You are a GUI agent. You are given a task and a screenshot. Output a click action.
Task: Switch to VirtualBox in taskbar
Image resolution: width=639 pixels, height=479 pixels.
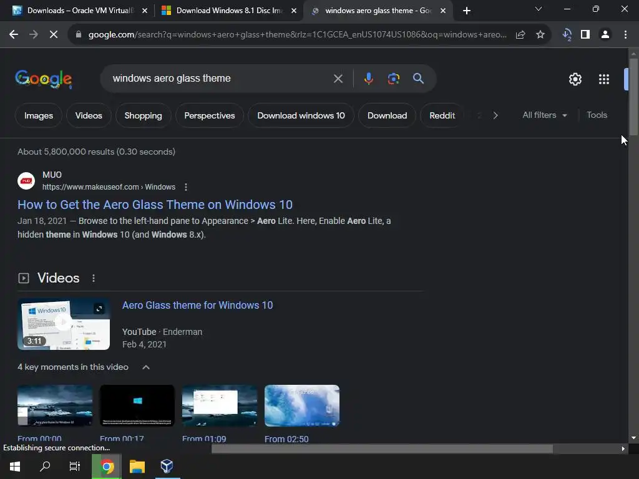coord(167,467)
